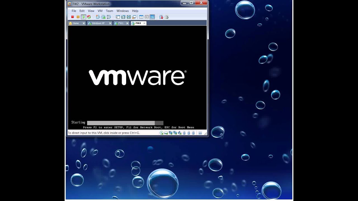Open the Edit menu
The image size is (358, 201).
coord(82,11)
